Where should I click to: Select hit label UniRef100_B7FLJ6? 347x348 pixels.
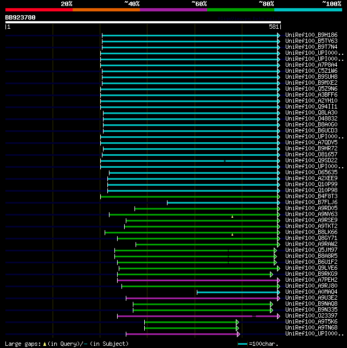coord(311,203)
